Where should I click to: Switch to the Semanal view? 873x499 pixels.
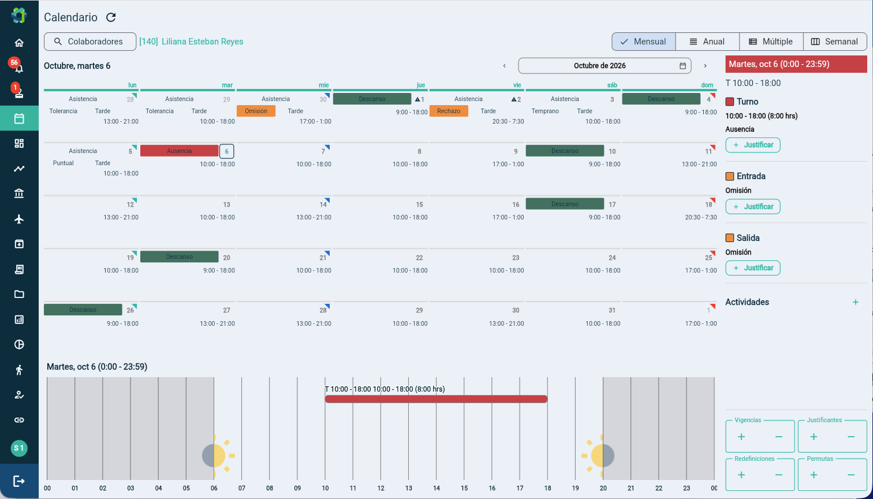835,42
